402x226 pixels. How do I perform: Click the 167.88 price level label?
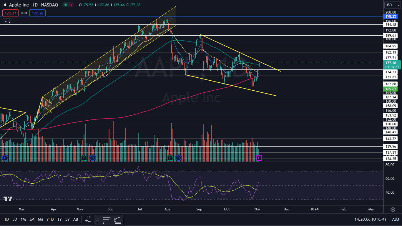click(x=391, y=84)
